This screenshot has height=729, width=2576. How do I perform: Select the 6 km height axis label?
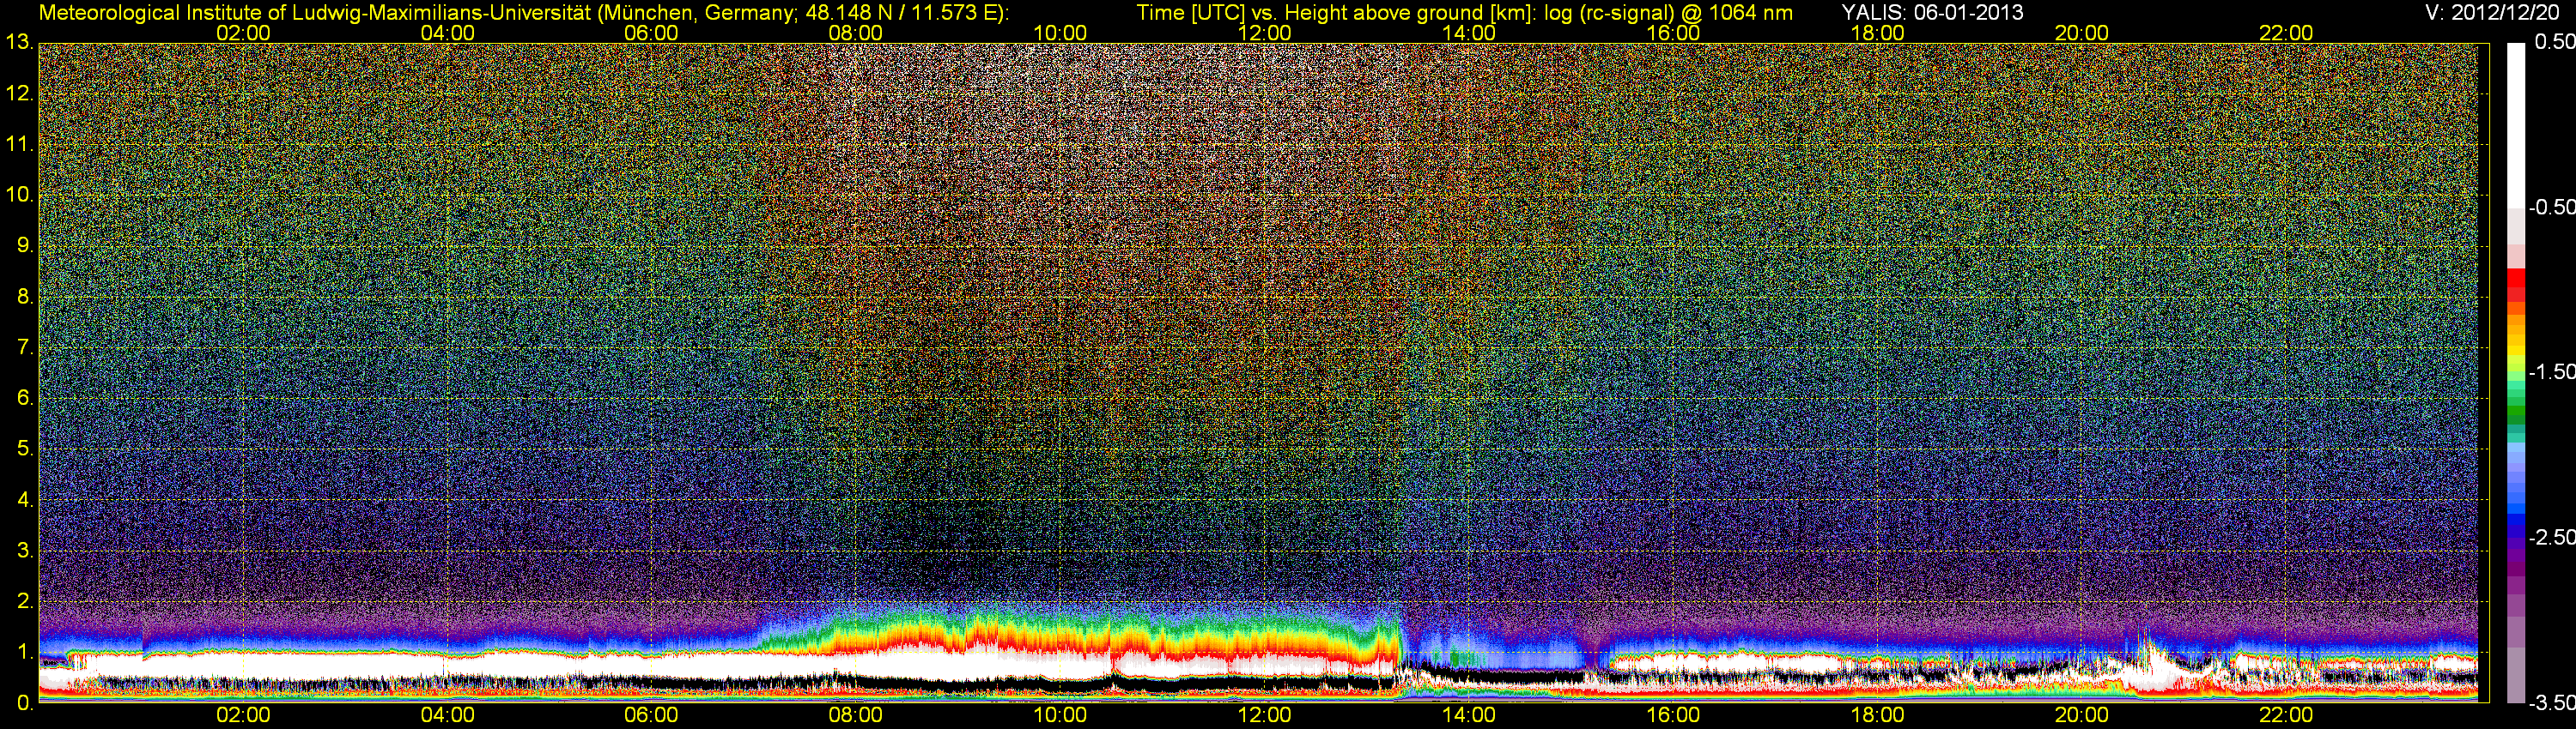tap(25, 399)
